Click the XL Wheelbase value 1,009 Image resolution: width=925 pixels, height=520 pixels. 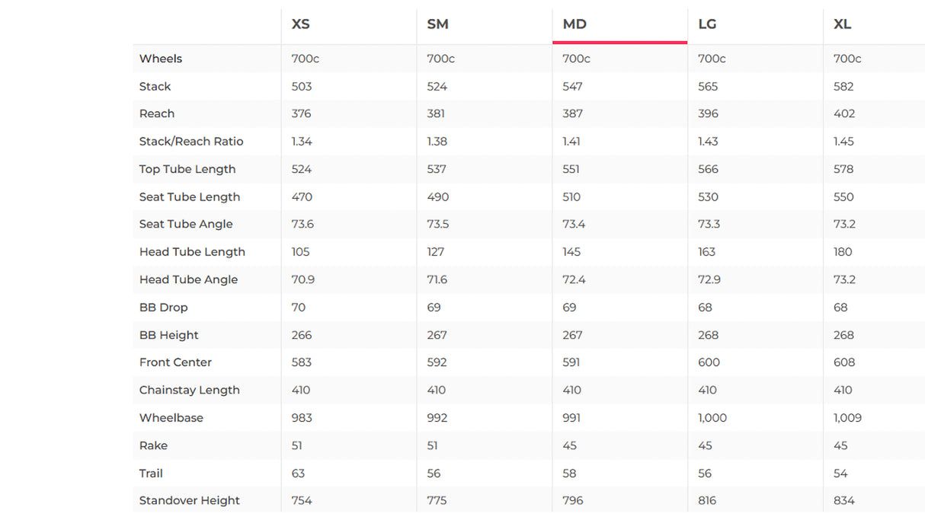(847, 418)
